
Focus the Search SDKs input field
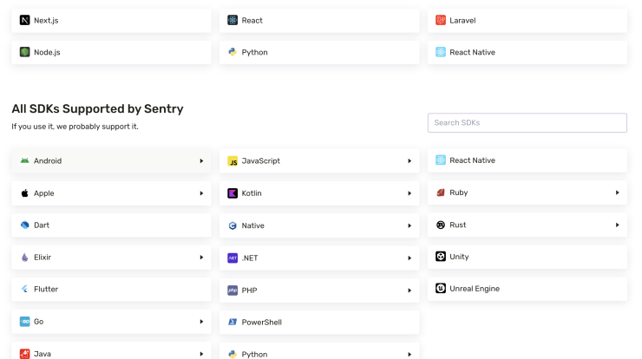(x=527, y=123)
